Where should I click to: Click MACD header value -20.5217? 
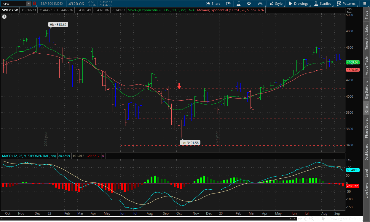point(93,156)
